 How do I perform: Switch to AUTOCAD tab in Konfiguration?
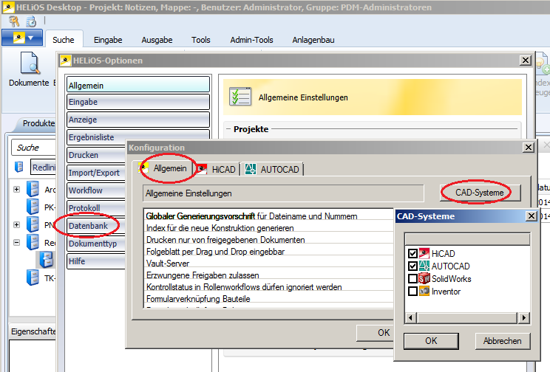point(273,170)
